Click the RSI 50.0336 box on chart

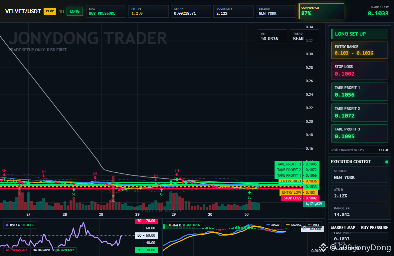[x=273, y=37]
